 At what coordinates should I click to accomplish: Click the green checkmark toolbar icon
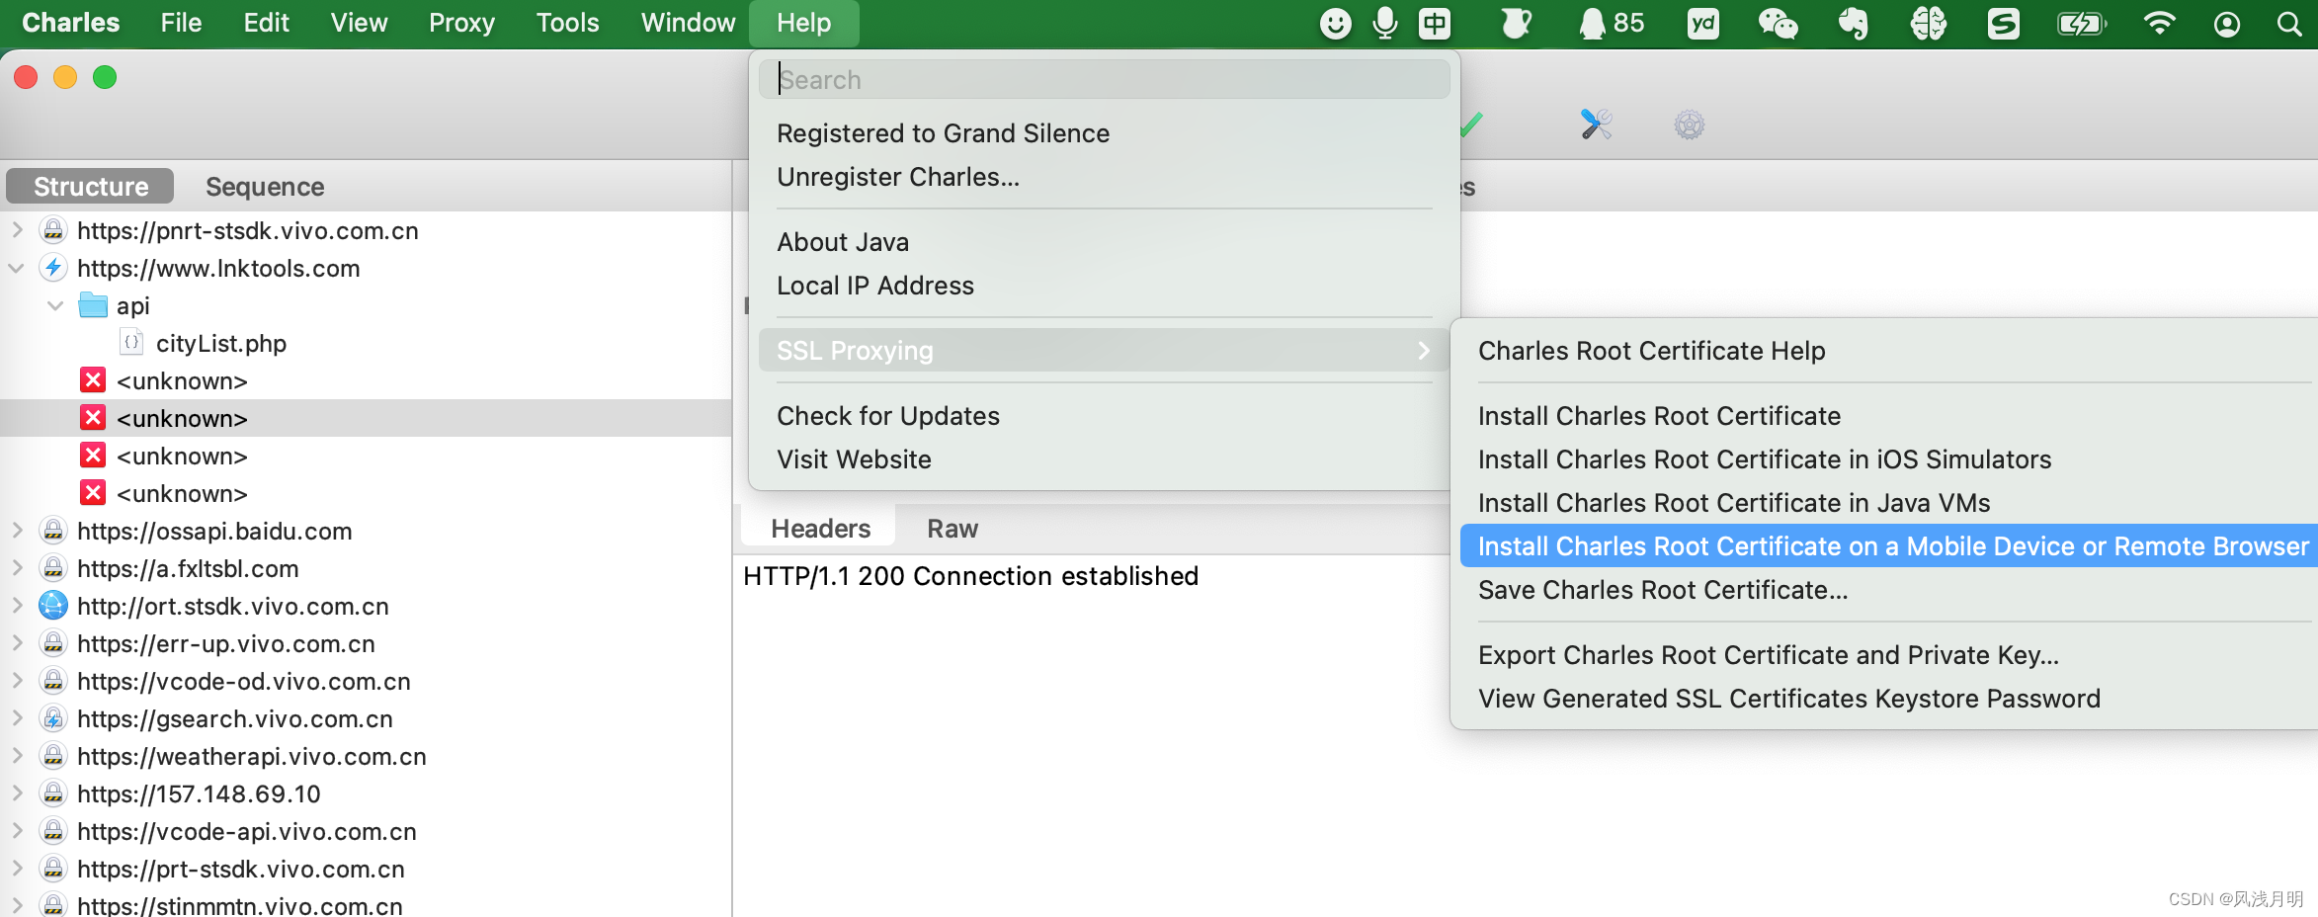click(1471, 125)
